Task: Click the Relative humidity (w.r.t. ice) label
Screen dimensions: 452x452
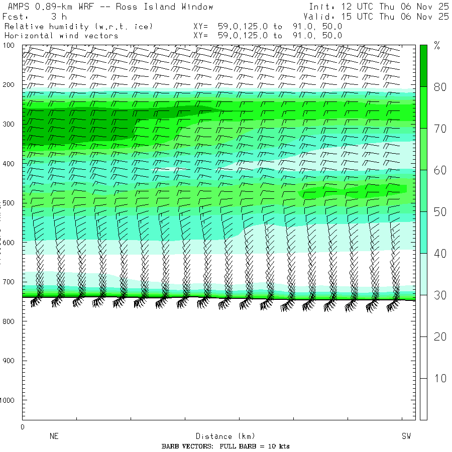Action: point(78,26)
